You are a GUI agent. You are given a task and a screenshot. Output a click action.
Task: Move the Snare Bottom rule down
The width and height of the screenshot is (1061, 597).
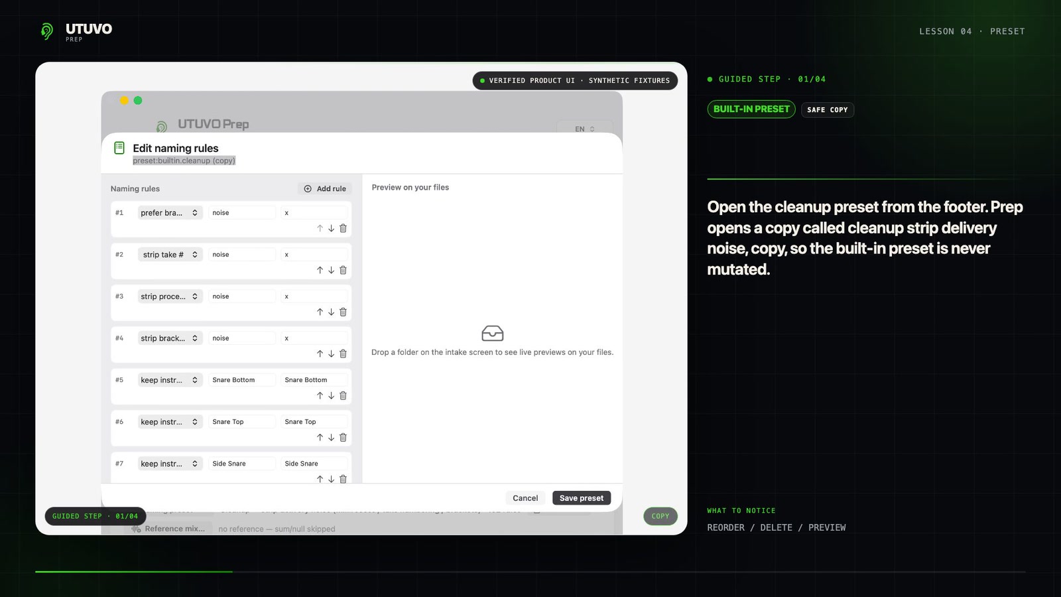[331, 395]
